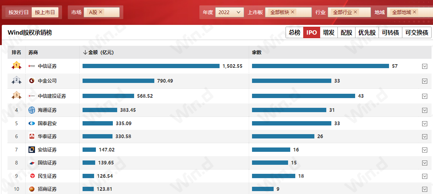Click the 国泰君安 logo icon
This screenshot has height=194, width=433.
click(x=32, y=123)
